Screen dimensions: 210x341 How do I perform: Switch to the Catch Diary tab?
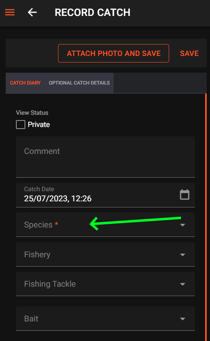tap(25, 83)
